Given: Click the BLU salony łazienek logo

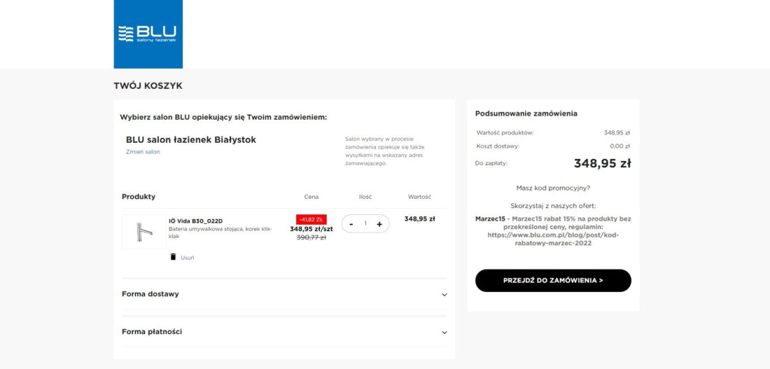Looking at the screenshot, I should (148, 34).
